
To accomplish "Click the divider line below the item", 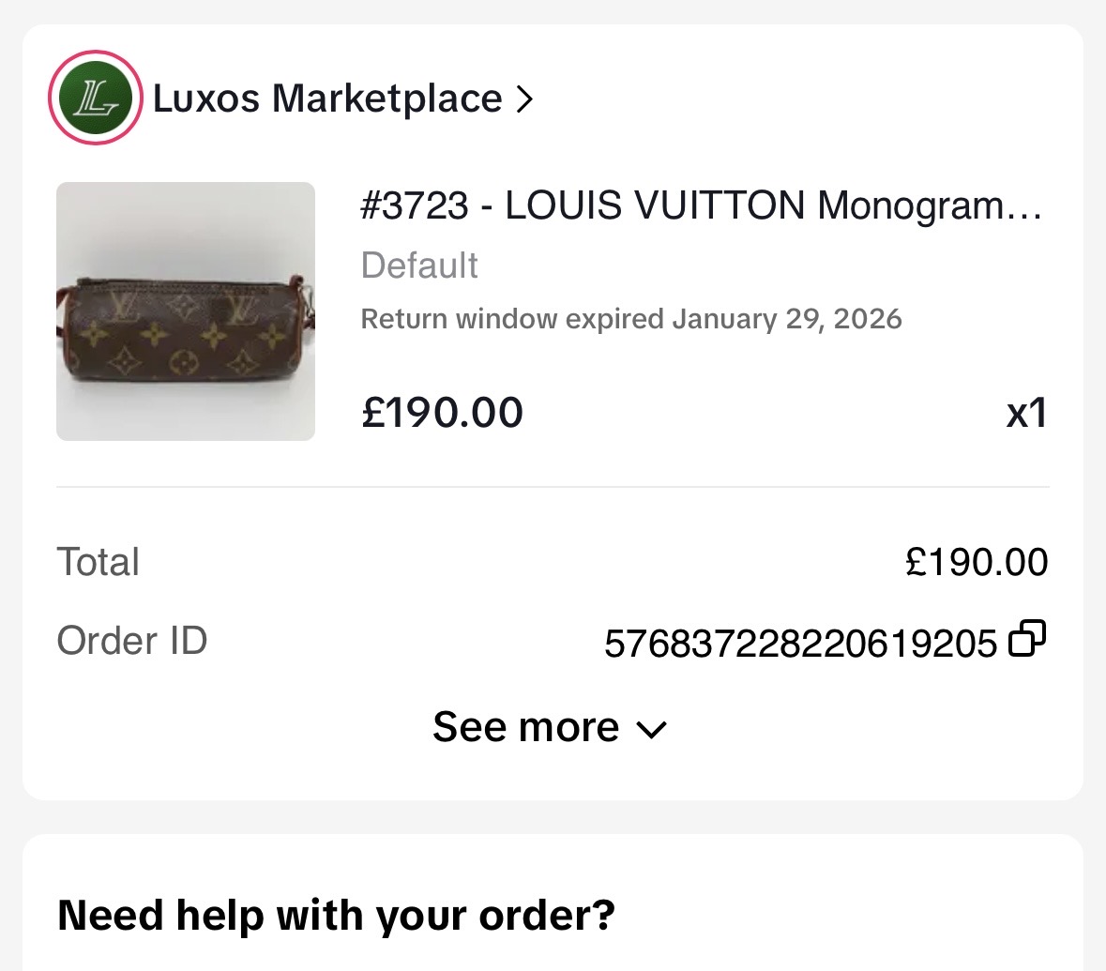I will pyautogui.click(x=553, y=487).
